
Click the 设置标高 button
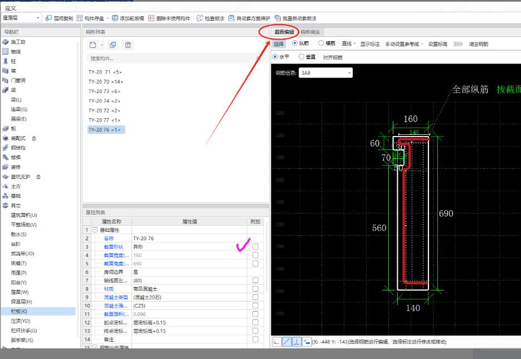coord(437,44)
